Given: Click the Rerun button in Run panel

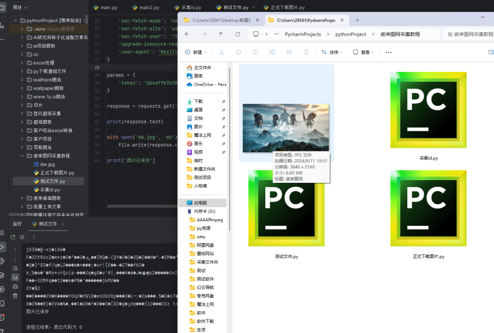Looking at the screenshot, I should 13,237.
